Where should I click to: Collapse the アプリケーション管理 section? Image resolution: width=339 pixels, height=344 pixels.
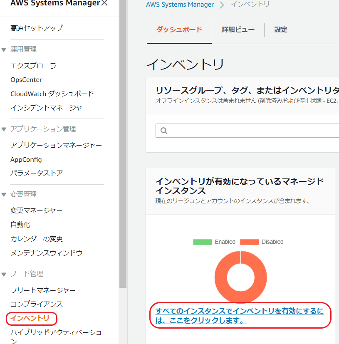pyautogui.click(x=4, y=129)
